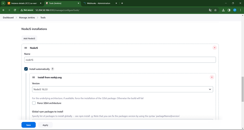This screenshot has height=130, width=244.
Task: Close the Tools [Jenkins] tab
Action: tap(79, 3)
